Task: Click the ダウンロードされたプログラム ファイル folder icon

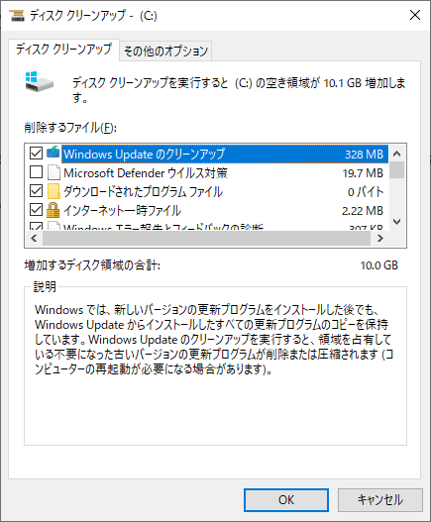Action: click(x=54, y=191)
